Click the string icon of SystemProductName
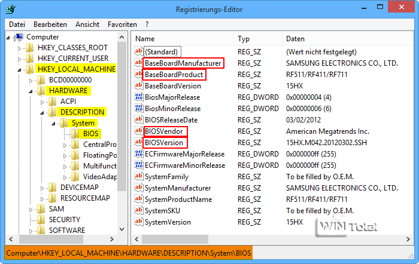 [138, 199]
